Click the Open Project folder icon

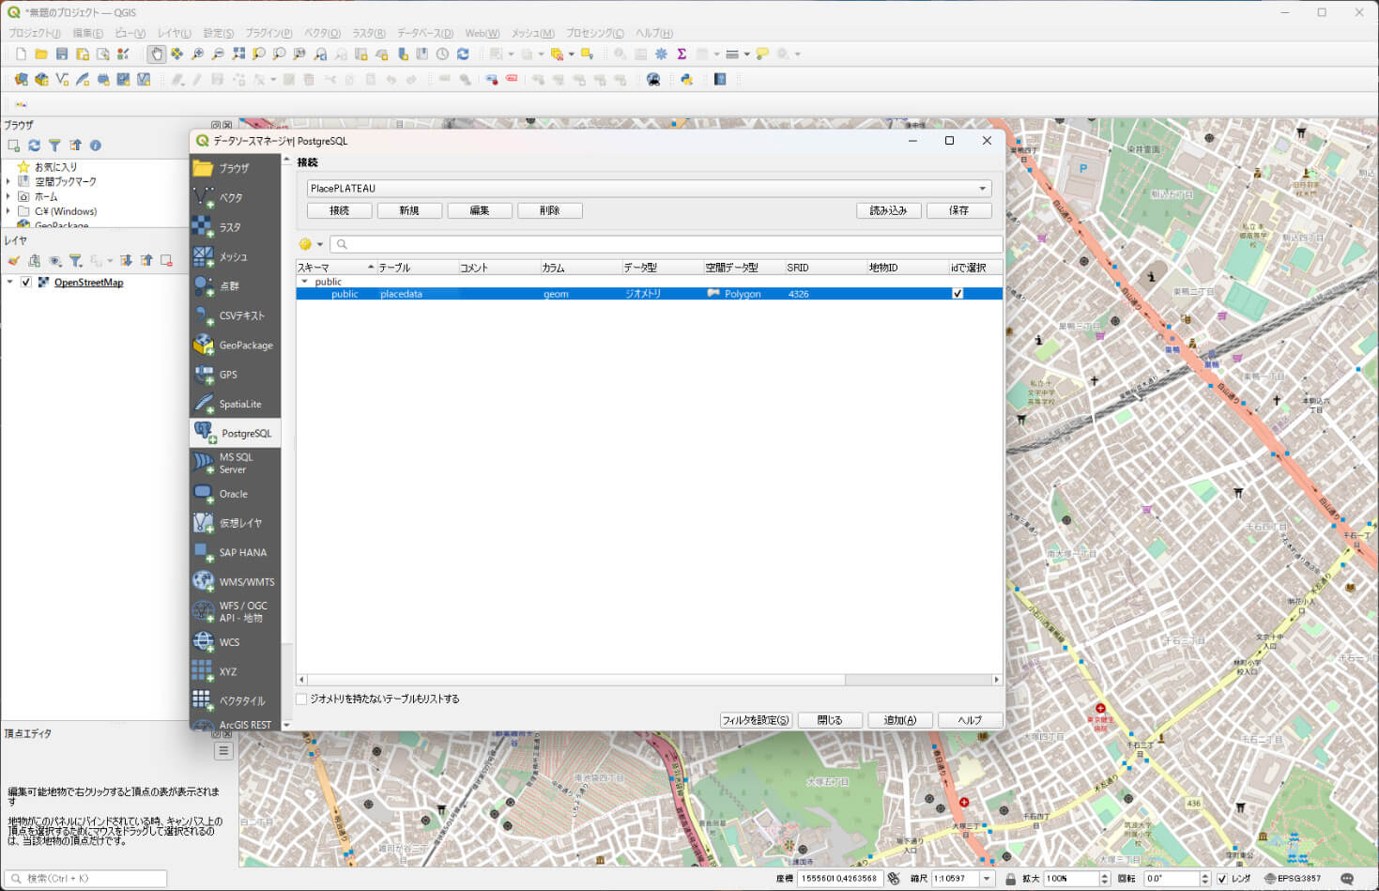click(40, 54)
